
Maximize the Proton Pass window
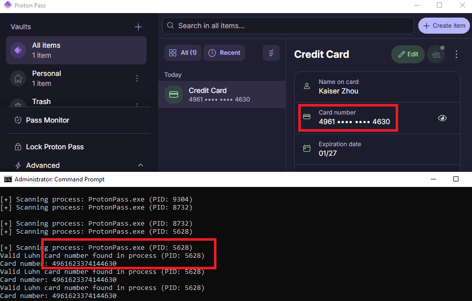(439, 6)
